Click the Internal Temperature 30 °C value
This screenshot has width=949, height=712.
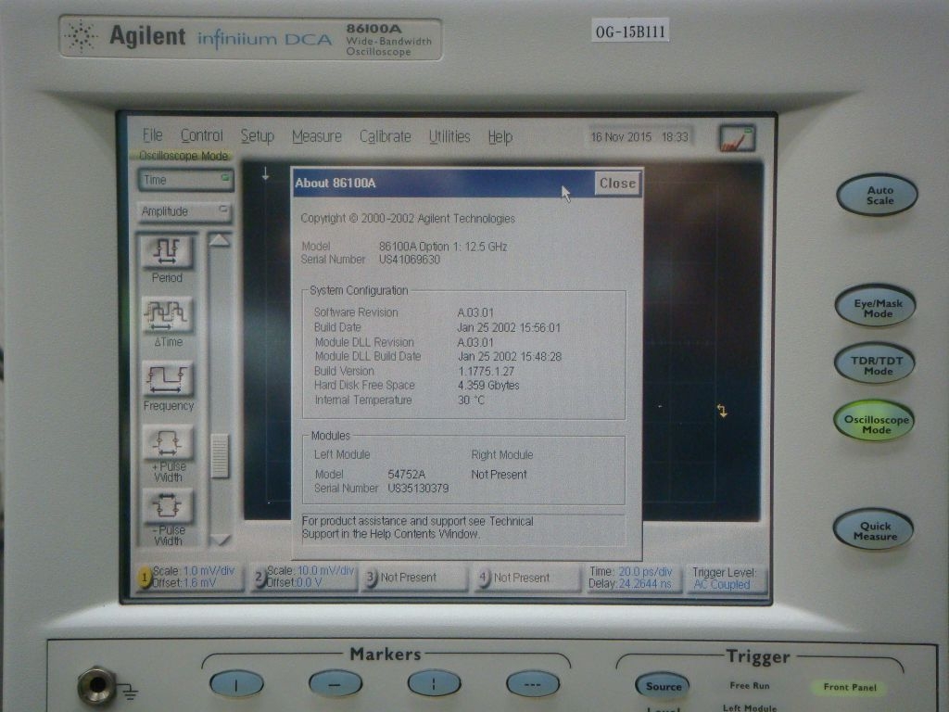(471, 400)
